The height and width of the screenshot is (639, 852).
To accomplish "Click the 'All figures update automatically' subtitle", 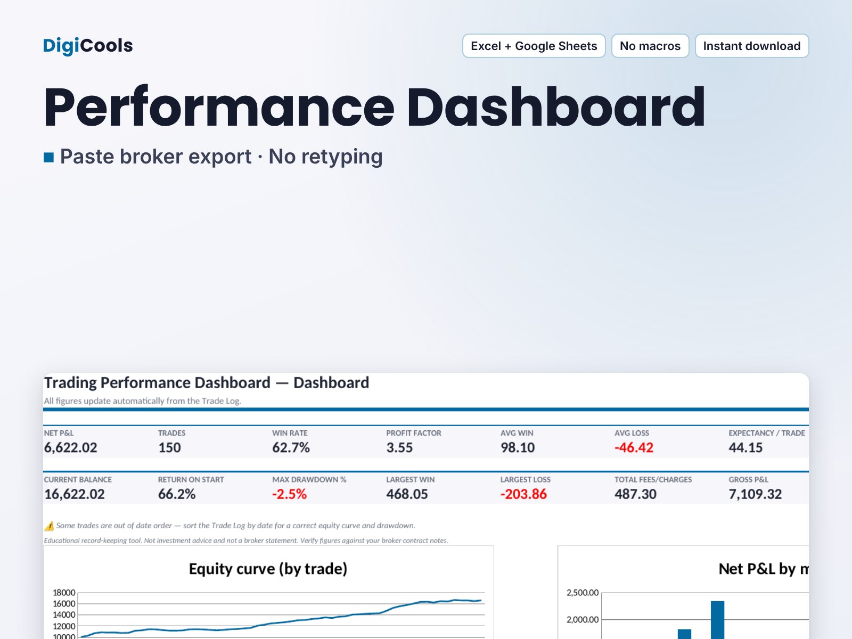I will [143, 401].
